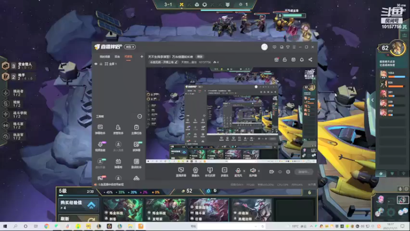
Task: Toggle lock on the 全屏 1 source
Action: [x=101, y=64]
